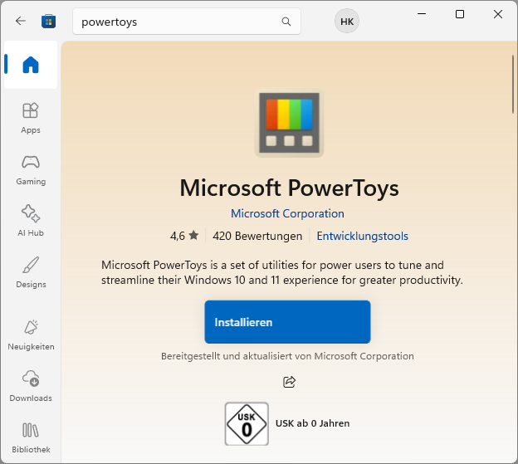
Task: Click the PowerToys app logo image
Action: (x=289, y=123)
